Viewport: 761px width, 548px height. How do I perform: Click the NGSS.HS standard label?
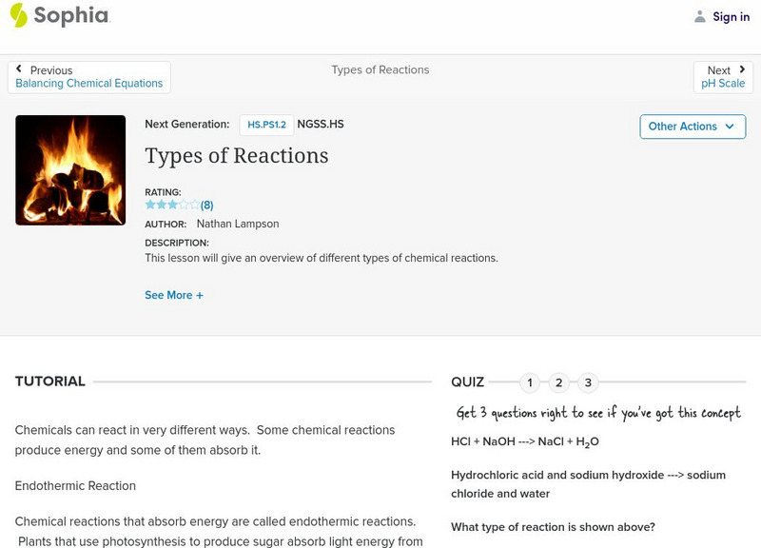click(321, 124)
